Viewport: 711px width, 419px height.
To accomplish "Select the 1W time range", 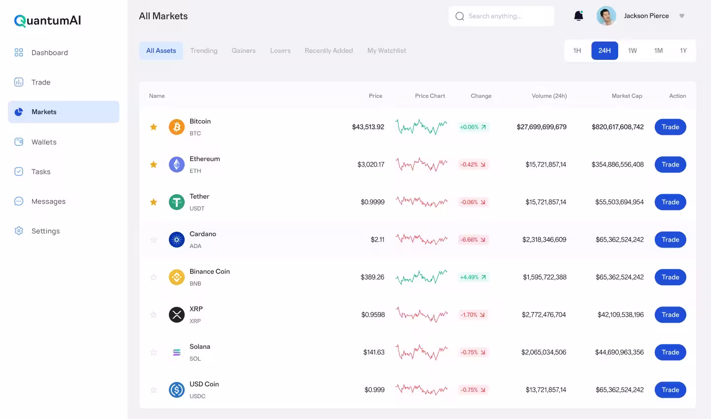I will coord(632,50).
